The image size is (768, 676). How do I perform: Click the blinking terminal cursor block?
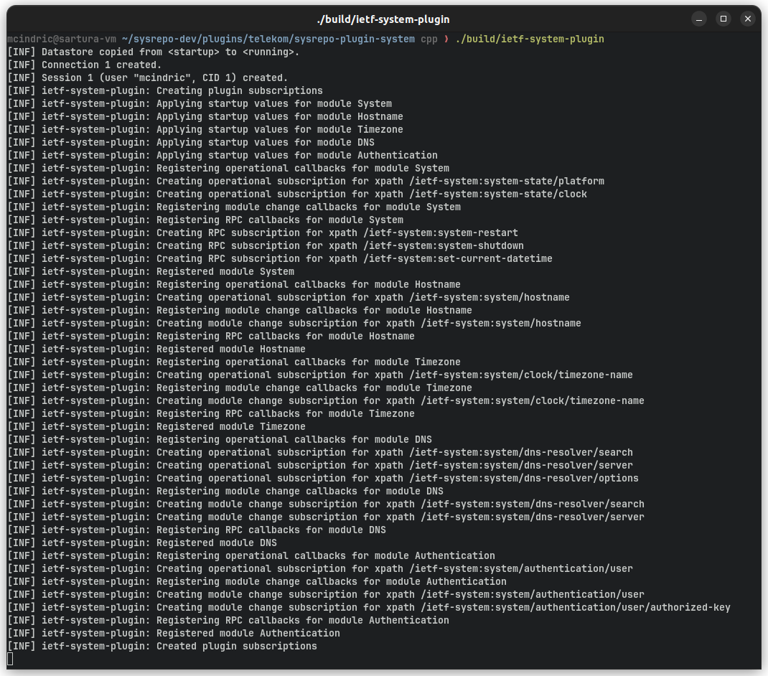click(x=10, y=657)
